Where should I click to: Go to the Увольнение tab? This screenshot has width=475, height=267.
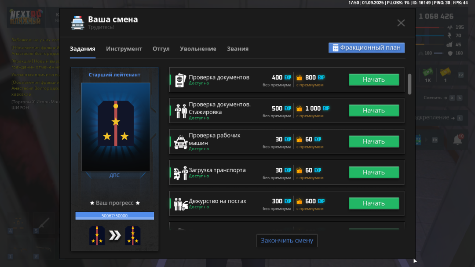[x=198, y=49]
